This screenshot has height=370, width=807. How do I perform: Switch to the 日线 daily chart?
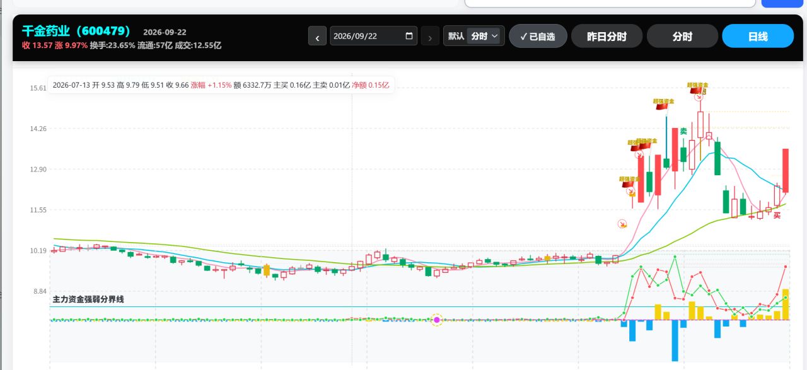[758, 36]
